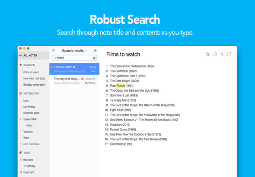This screenshot has width=255, height=177.
Task: Click the 31 Mar date on first result
Action: click(93, 67)
